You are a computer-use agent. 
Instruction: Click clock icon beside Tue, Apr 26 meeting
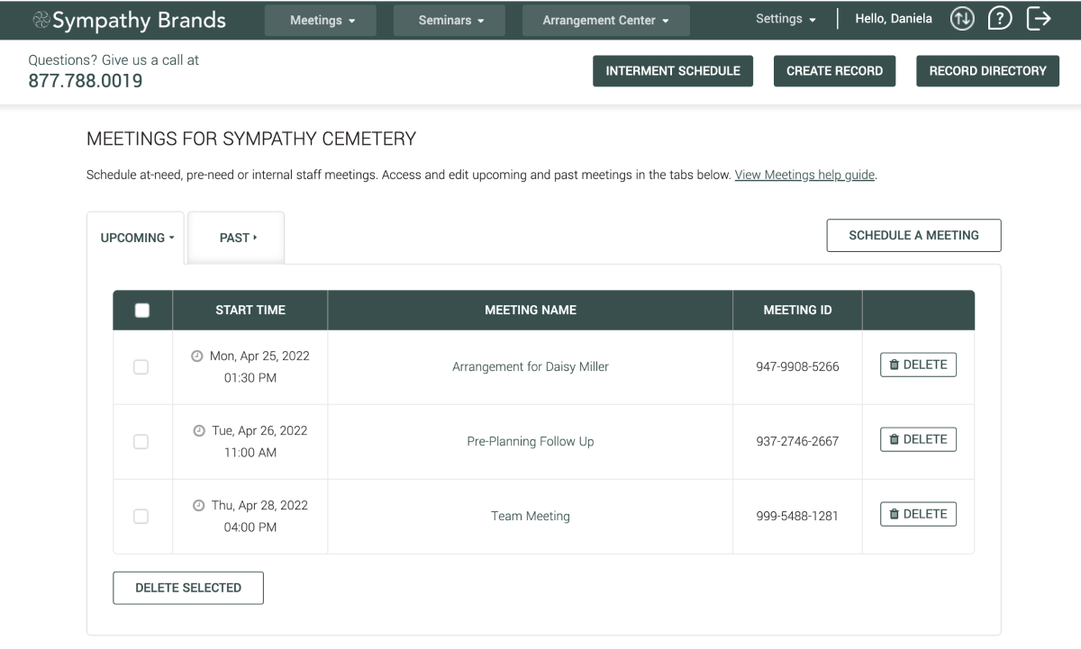[199, 431]
